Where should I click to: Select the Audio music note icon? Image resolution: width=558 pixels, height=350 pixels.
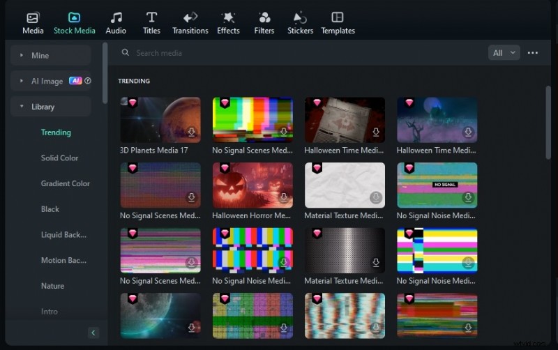point(116,17)
